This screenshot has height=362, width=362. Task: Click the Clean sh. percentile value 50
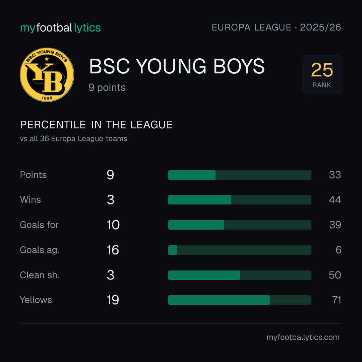click(x=335, y=275)
